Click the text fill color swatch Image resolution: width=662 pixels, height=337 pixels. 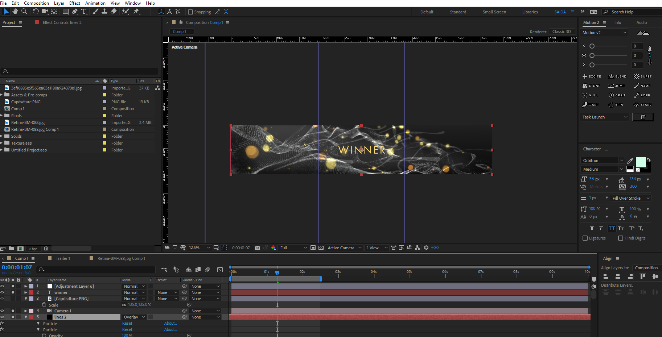pos(641,162)
